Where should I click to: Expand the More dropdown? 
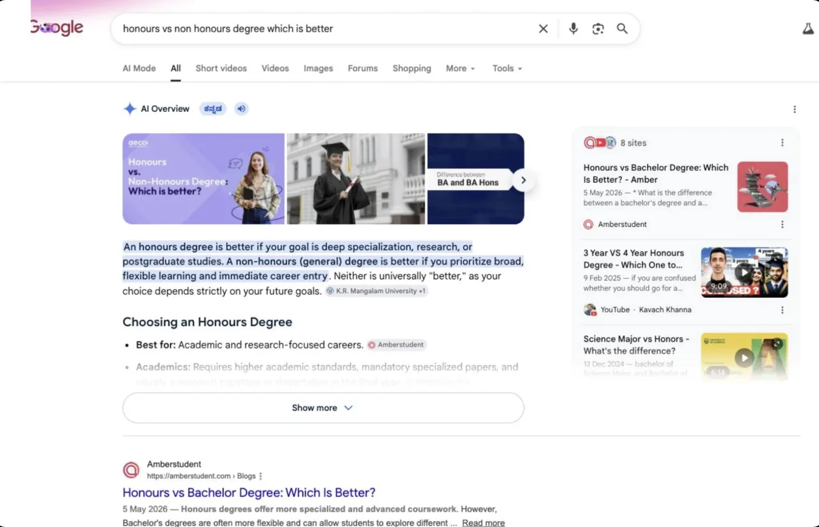click(461, 68)
